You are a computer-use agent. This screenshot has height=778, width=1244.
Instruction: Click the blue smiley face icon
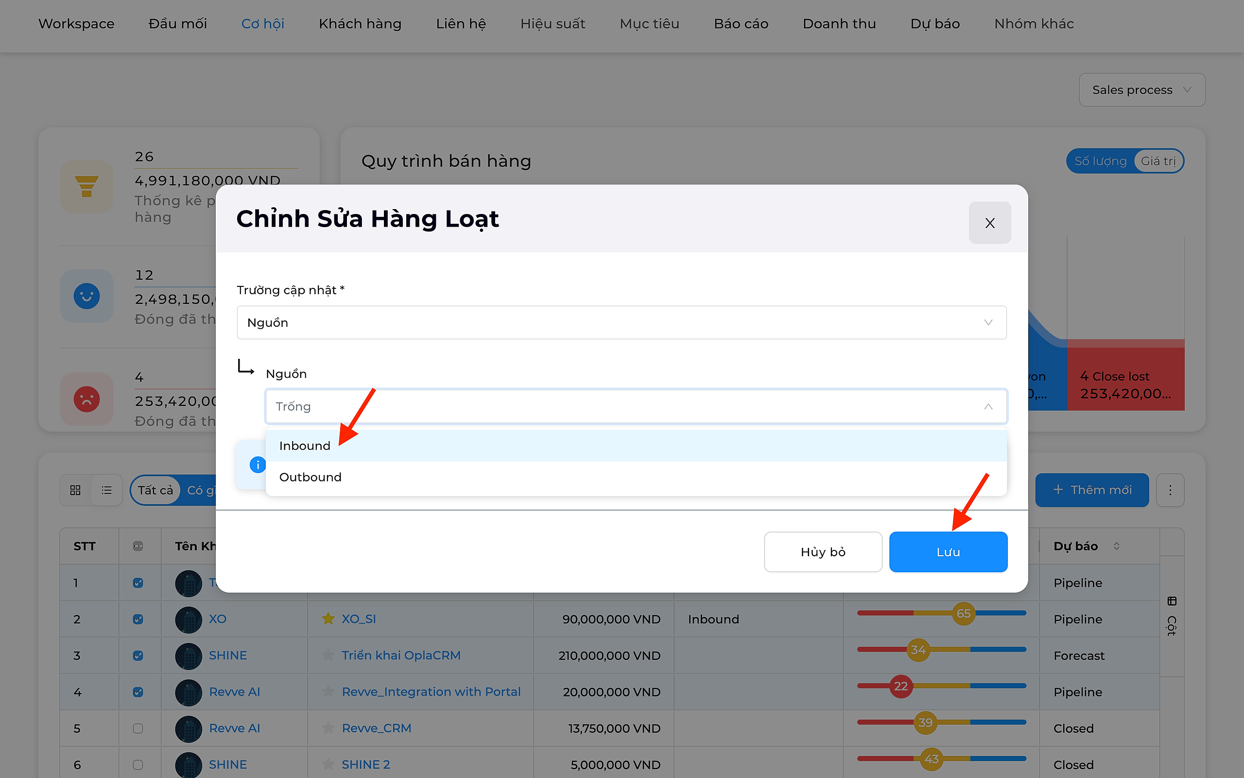coord(86,296)
